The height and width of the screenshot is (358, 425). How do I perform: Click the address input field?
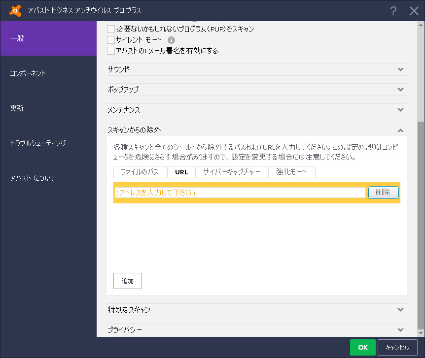[240, 193]
